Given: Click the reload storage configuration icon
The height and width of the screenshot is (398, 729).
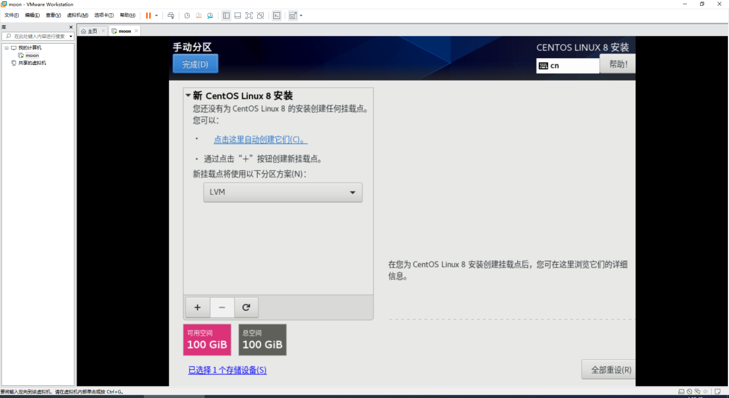Looking at the screenshot, I should pos(246,307).
